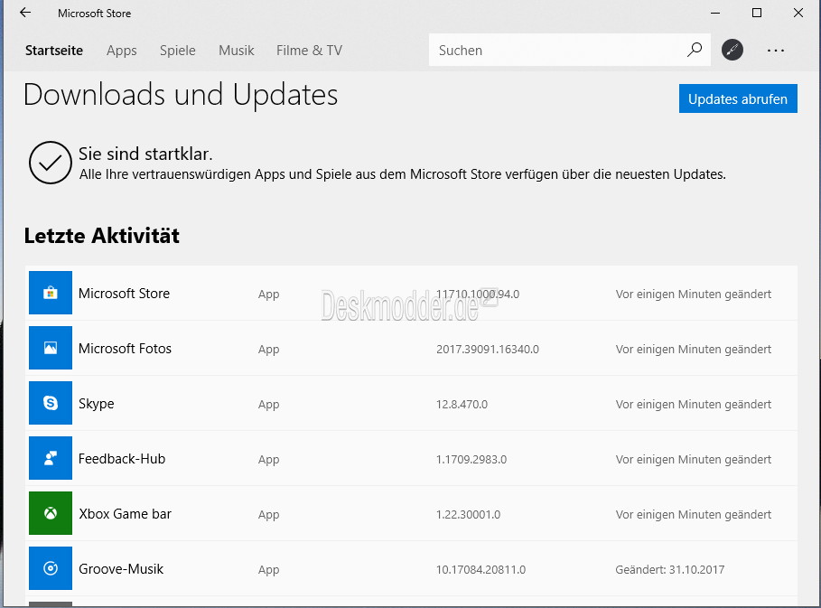The image size is (821, 608).
Task: Select the Microsoft Fotos row name
Action: [x=126, y=348]
